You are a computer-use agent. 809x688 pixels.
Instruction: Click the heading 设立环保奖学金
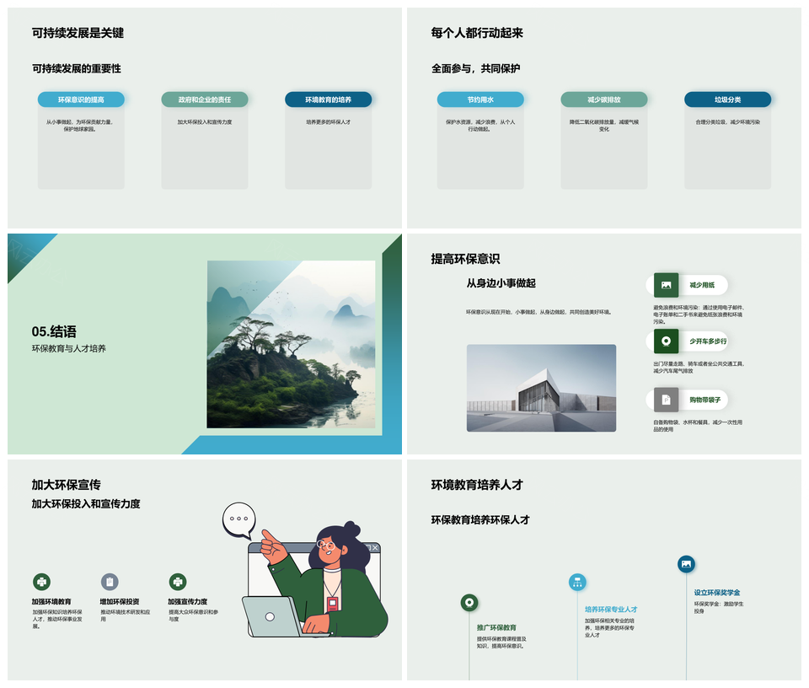(x=716, y=593)
